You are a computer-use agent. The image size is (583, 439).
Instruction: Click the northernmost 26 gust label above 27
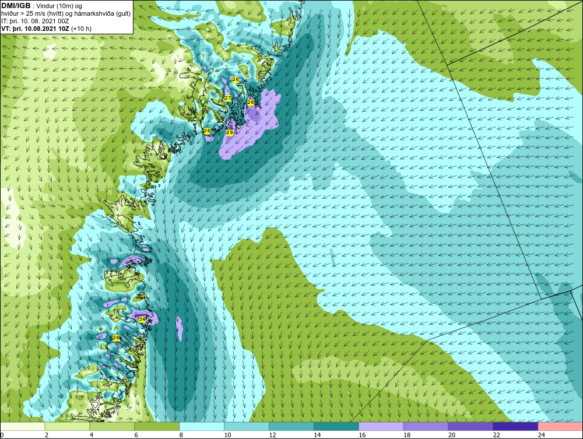(x=236, y=79)
